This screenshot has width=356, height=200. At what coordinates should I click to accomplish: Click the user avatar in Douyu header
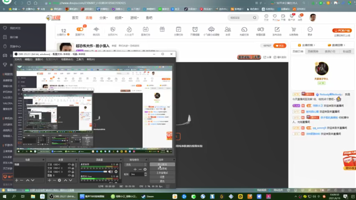[x=313, y=17]
